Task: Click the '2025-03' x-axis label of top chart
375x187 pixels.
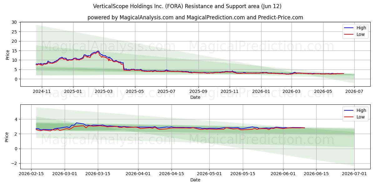Action: 103,91
